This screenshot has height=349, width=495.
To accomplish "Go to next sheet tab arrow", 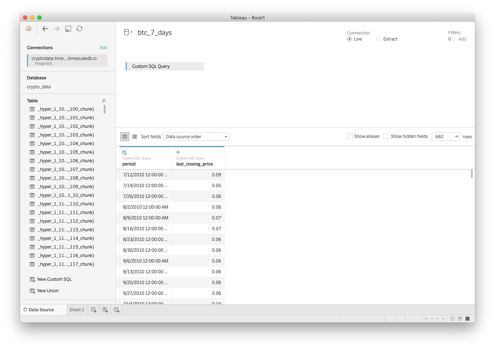I will click(x=438, y=319).
